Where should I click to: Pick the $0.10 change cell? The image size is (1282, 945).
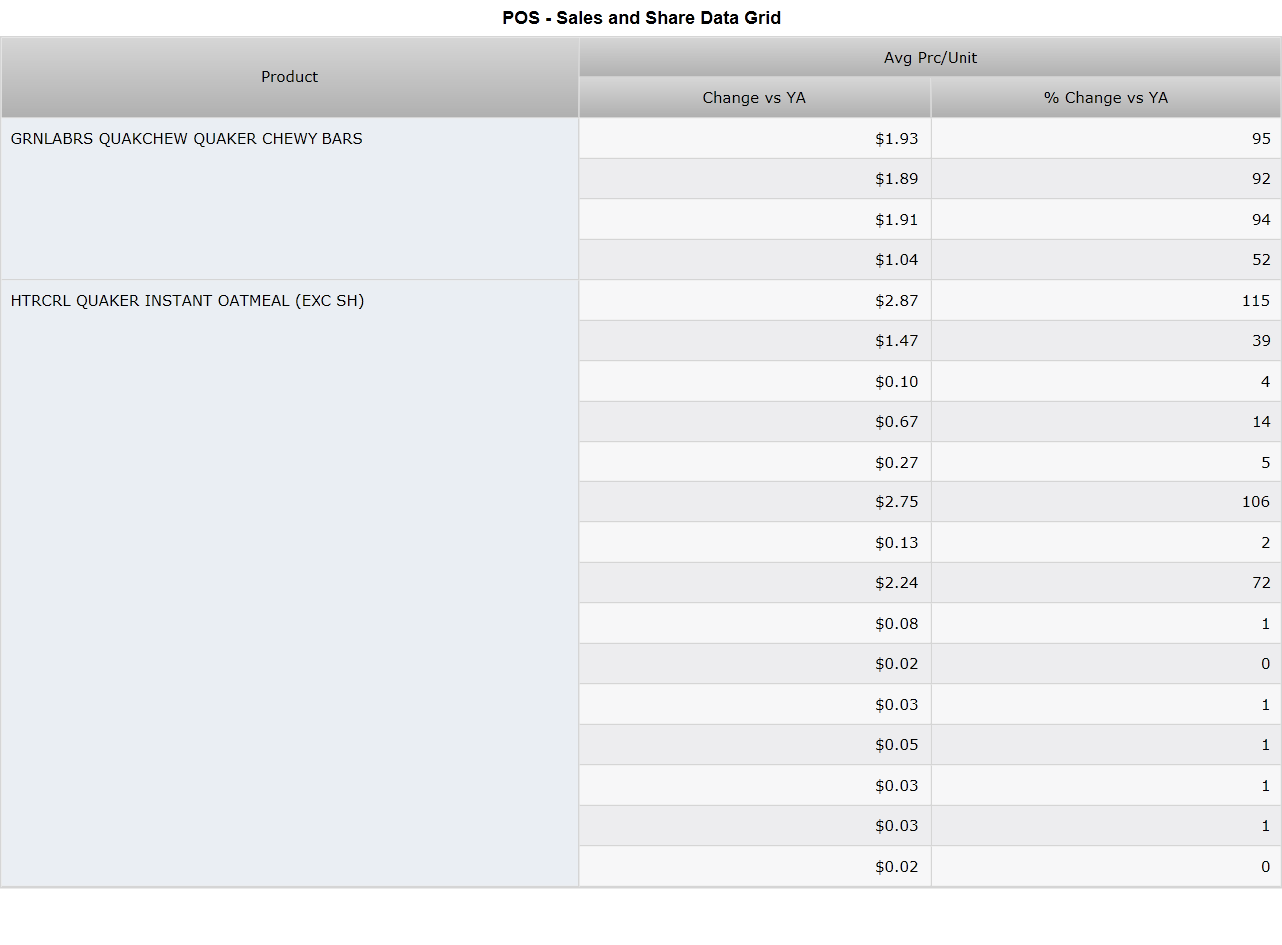point(755,382)
